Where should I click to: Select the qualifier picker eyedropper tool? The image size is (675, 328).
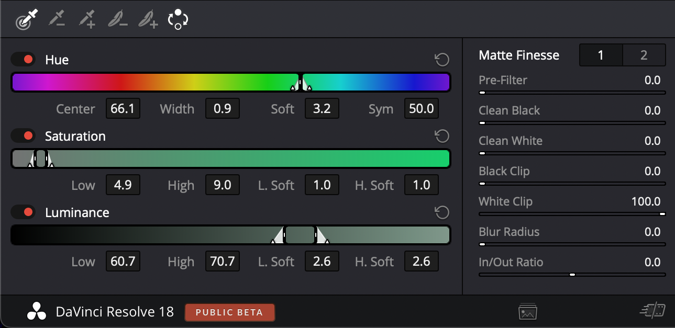(x=27, y=19)
